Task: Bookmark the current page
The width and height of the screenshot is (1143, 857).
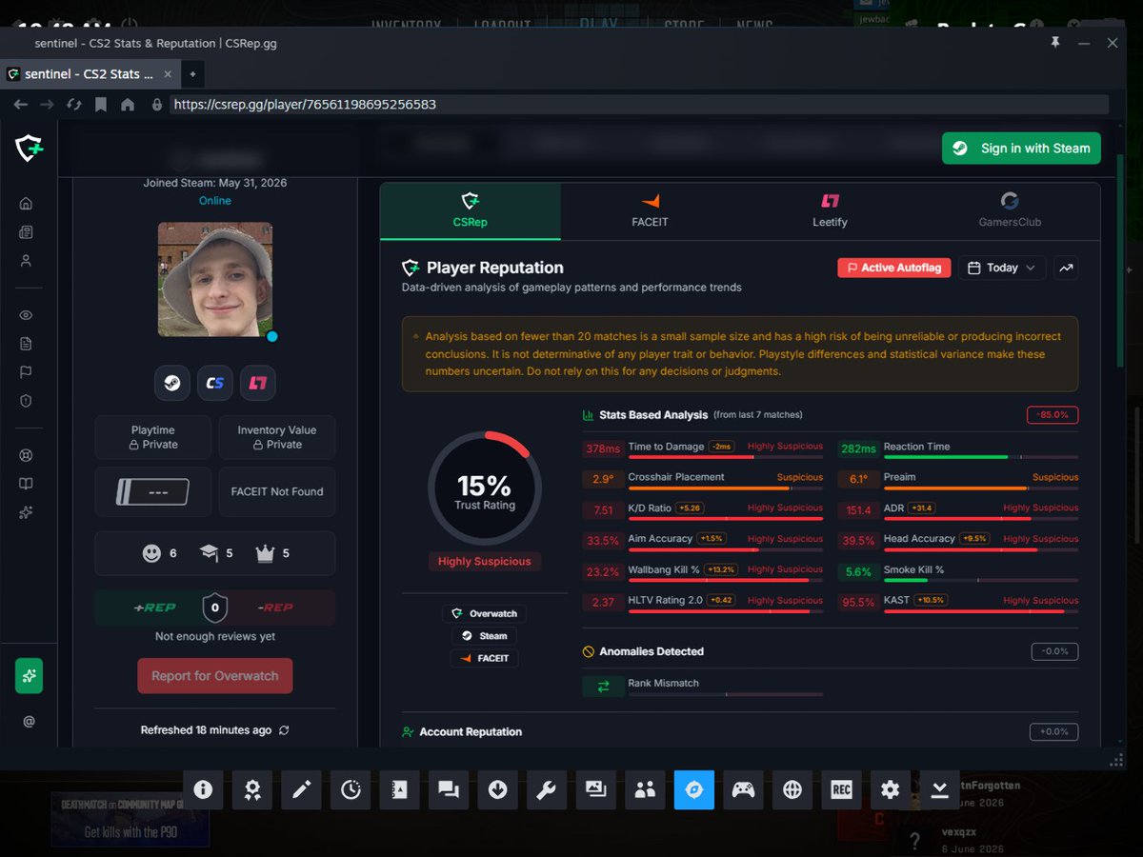Action: coord(100,105)
